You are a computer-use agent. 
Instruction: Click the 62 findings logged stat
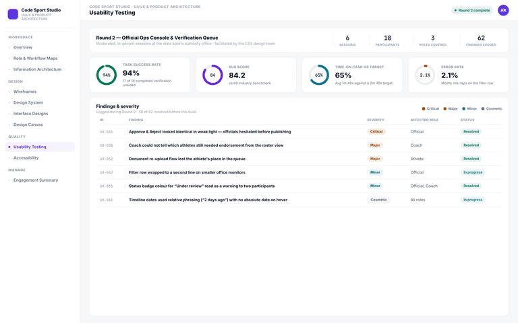(x=481, y=40)
